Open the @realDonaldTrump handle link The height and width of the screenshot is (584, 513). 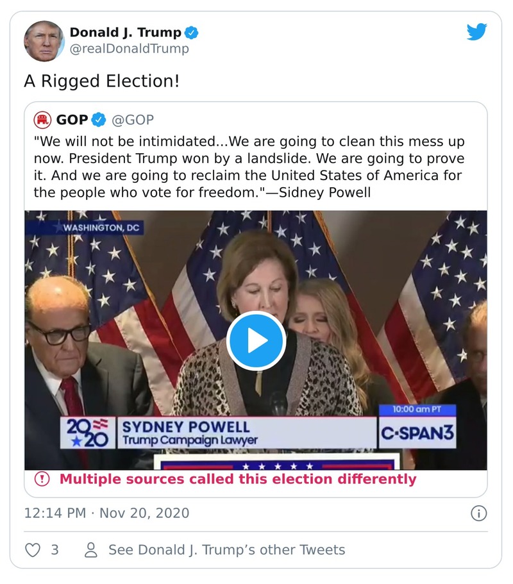click(x=129, y=49)
